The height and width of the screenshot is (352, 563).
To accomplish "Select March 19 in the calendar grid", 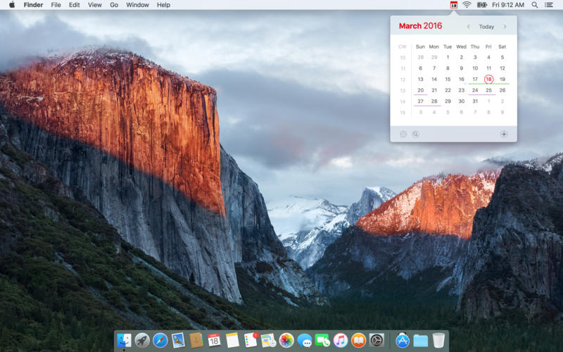I will [x=502, y=79].
